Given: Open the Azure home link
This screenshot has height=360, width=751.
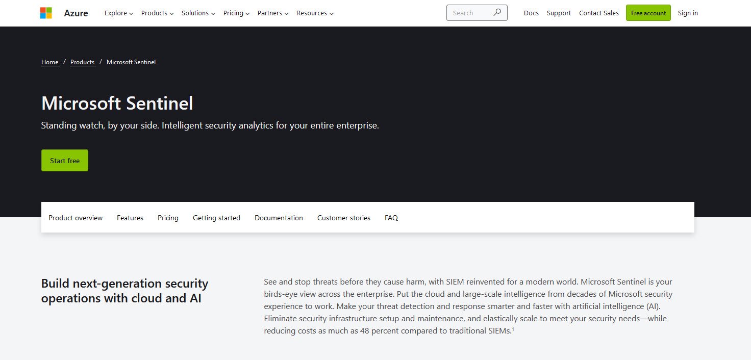Looking at the screenshot, I should point(76,13).
